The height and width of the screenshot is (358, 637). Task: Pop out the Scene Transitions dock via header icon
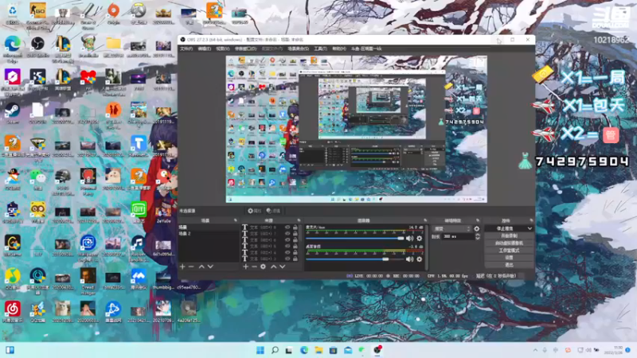(x=477, y=220)
